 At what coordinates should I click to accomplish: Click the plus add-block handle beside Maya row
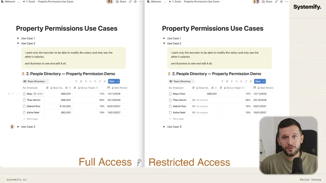(9, 94)
